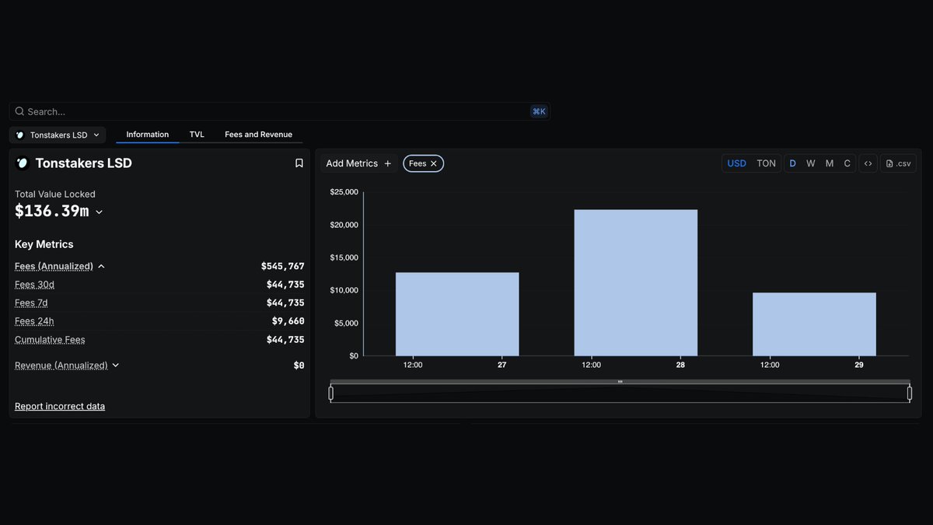Click the Fees 30d label
This screenshot has height=525, width=933.
coord(34,285)
